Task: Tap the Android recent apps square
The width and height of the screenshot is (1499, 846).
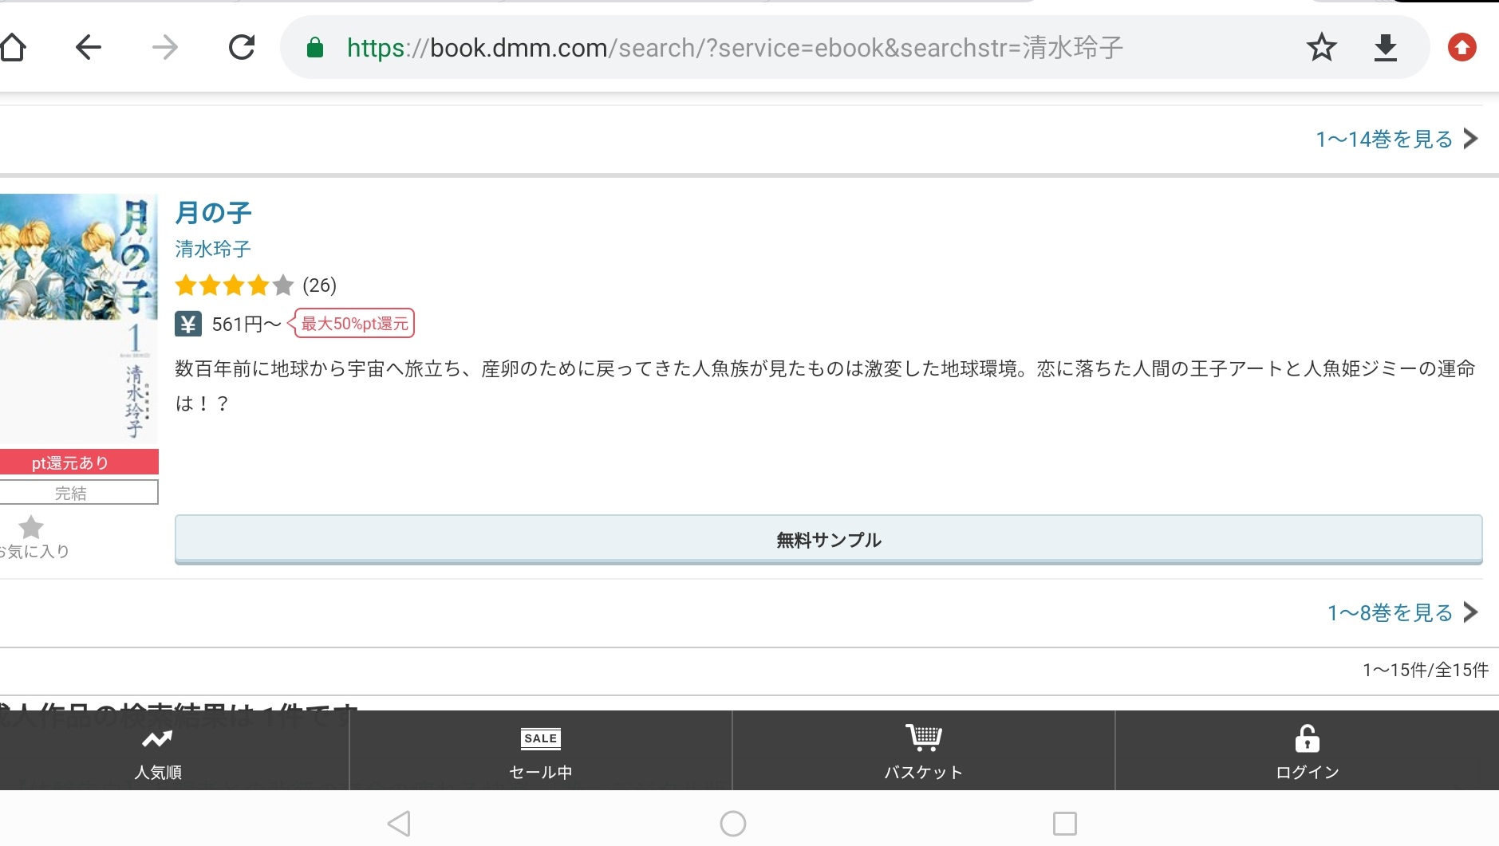Action: coord(1065,823)
